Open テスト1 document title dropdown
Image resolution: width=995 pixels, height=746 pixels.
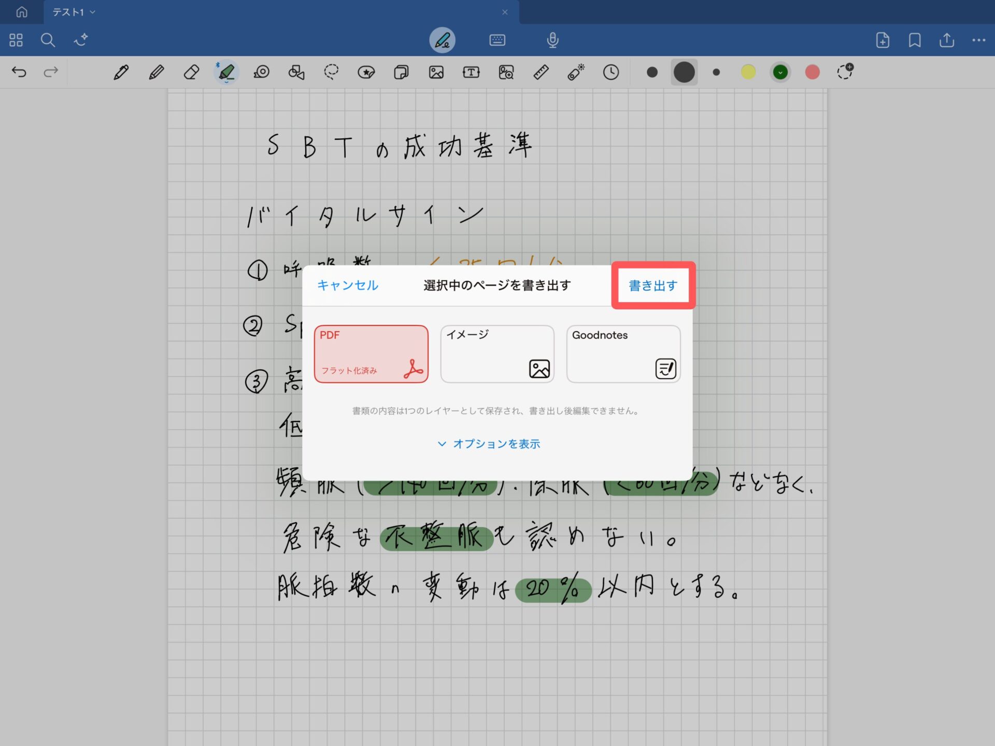[74, 12]
